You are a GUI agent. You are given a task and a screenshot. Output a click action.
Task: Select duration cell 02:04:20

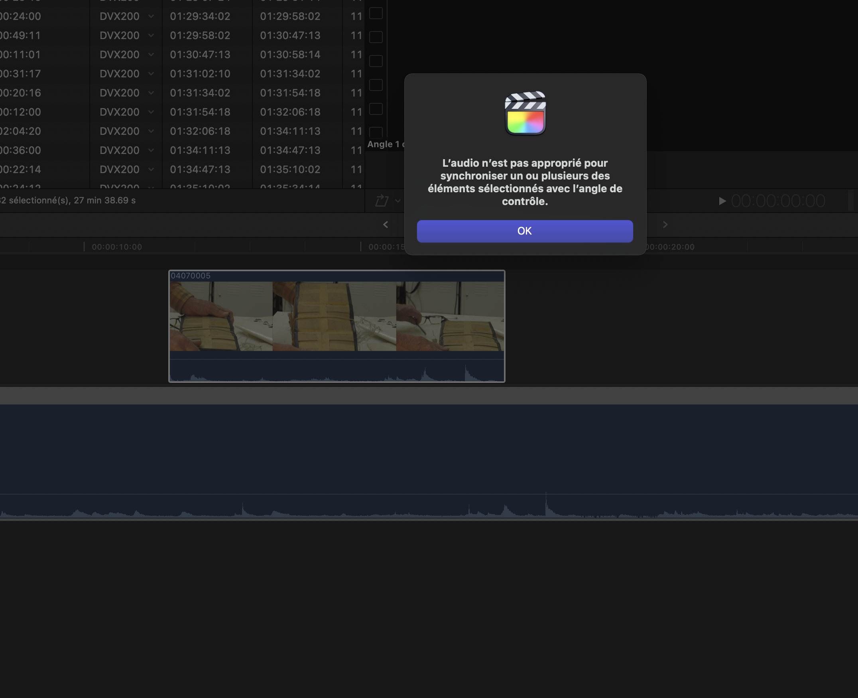[20, 131]
